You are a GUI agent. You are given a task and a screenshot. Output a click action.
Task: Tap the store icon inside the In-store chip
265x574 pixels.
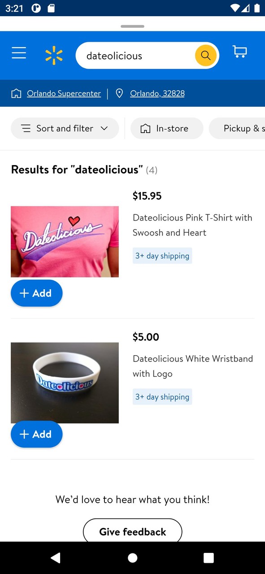pyautogui.click(x=145, y=128)
